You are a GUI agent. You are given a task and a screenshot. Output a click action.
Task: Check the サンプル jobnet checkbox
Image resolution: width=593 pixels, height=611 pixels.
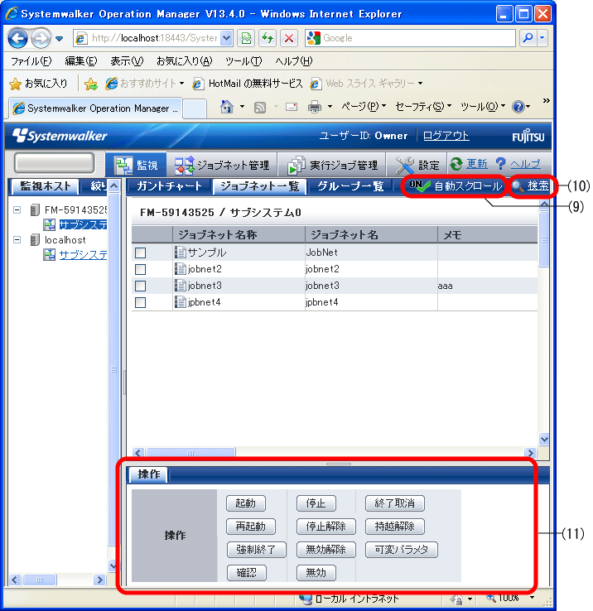[140, 253]
